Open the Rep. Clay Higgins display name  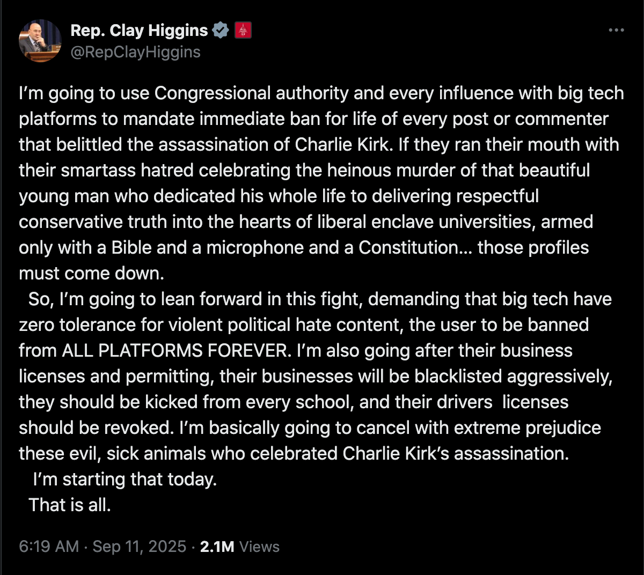click(x=139, y=31)
